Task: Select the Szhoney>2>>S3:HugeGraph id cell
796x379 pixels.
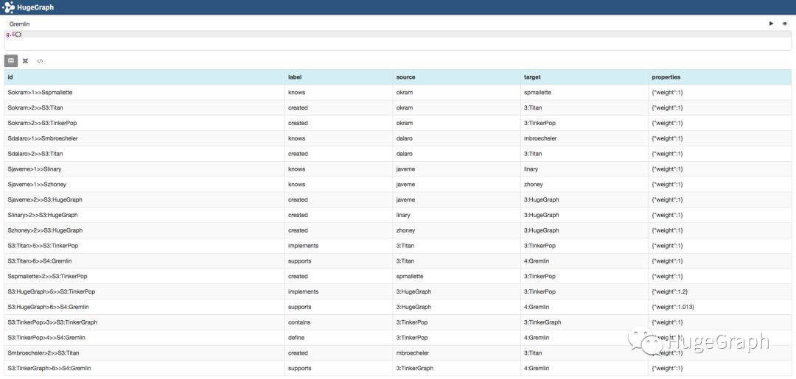Action: click(x=144, y=230)
